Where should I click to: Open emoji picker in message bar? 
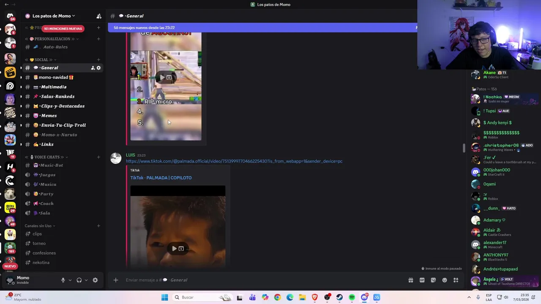point(445,280)
